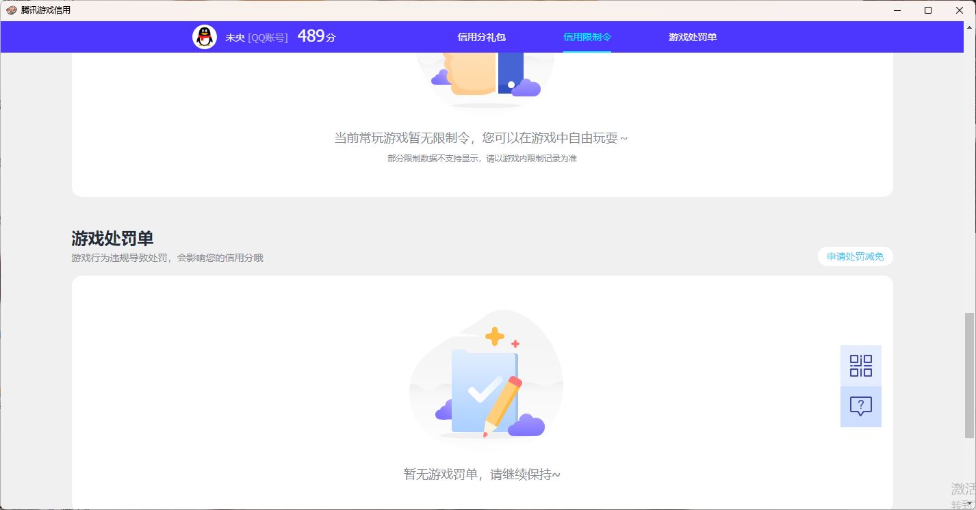
Task: Open the QR code panel icon
Action: click(x=860, y=365)
